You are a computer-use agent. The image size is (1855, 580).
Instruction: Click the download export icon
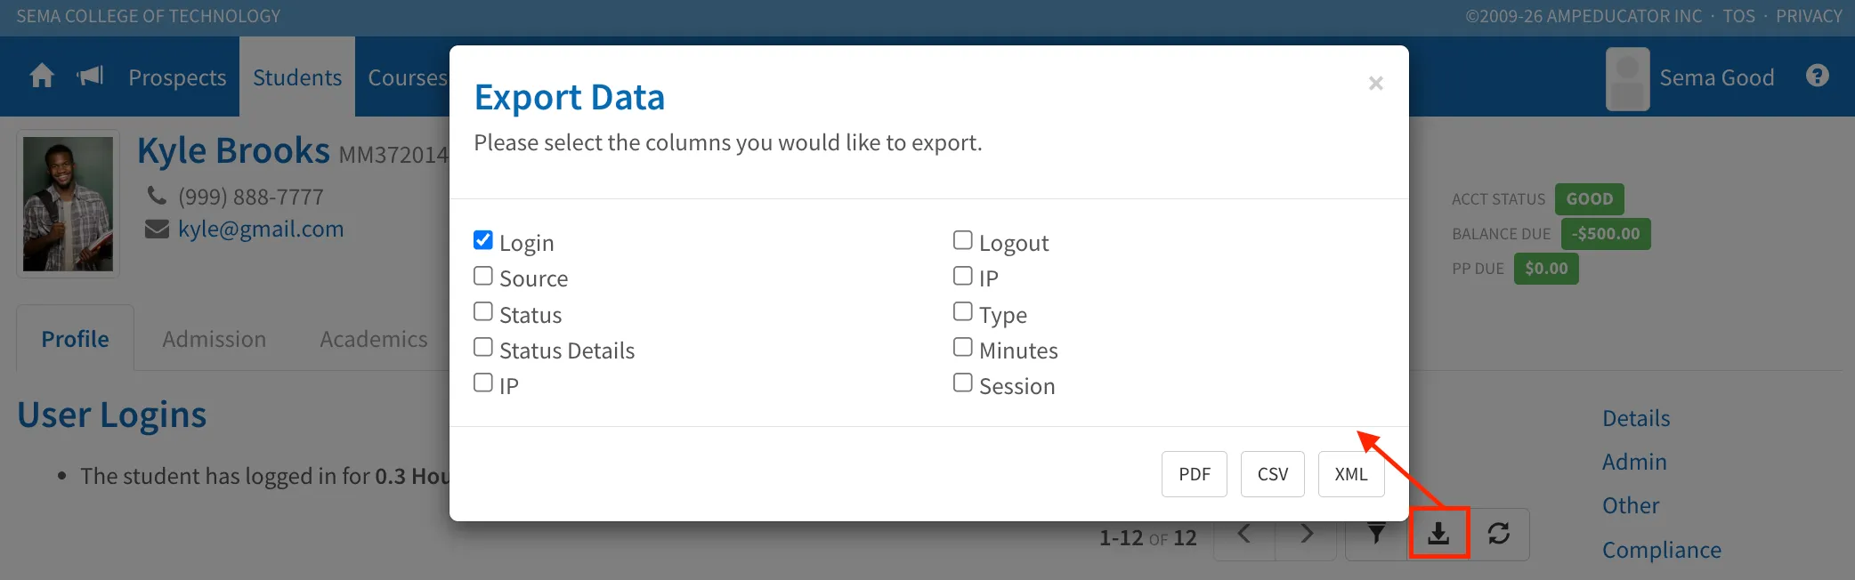pyautogui.click(x=1438, y=534)
